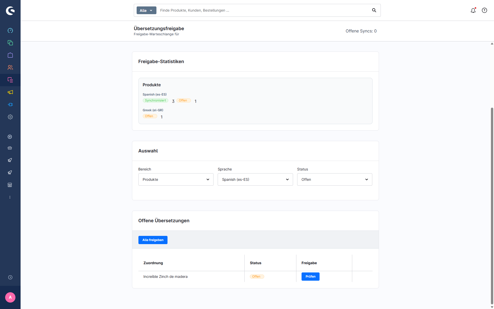Open the help question mark icon
This screenshot has height=309, width=494.
pos(484,10)
